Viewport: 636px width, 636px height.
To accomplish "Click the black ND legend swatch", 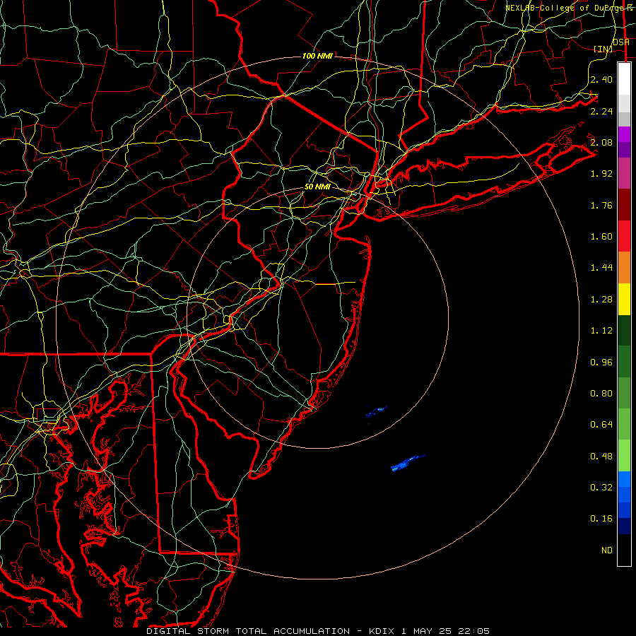I will pos(624,550).
